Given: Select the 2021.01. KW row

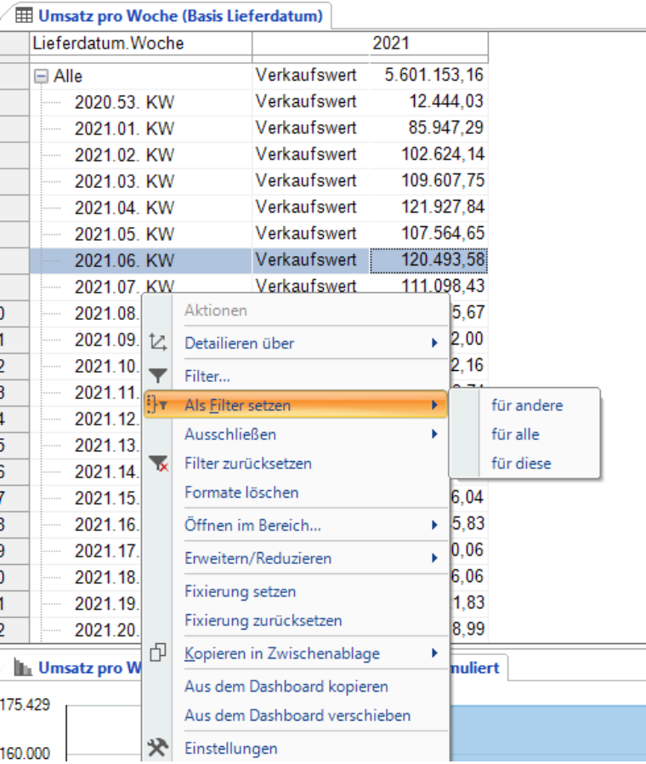Looking at the screenshot, I should 124,128.
